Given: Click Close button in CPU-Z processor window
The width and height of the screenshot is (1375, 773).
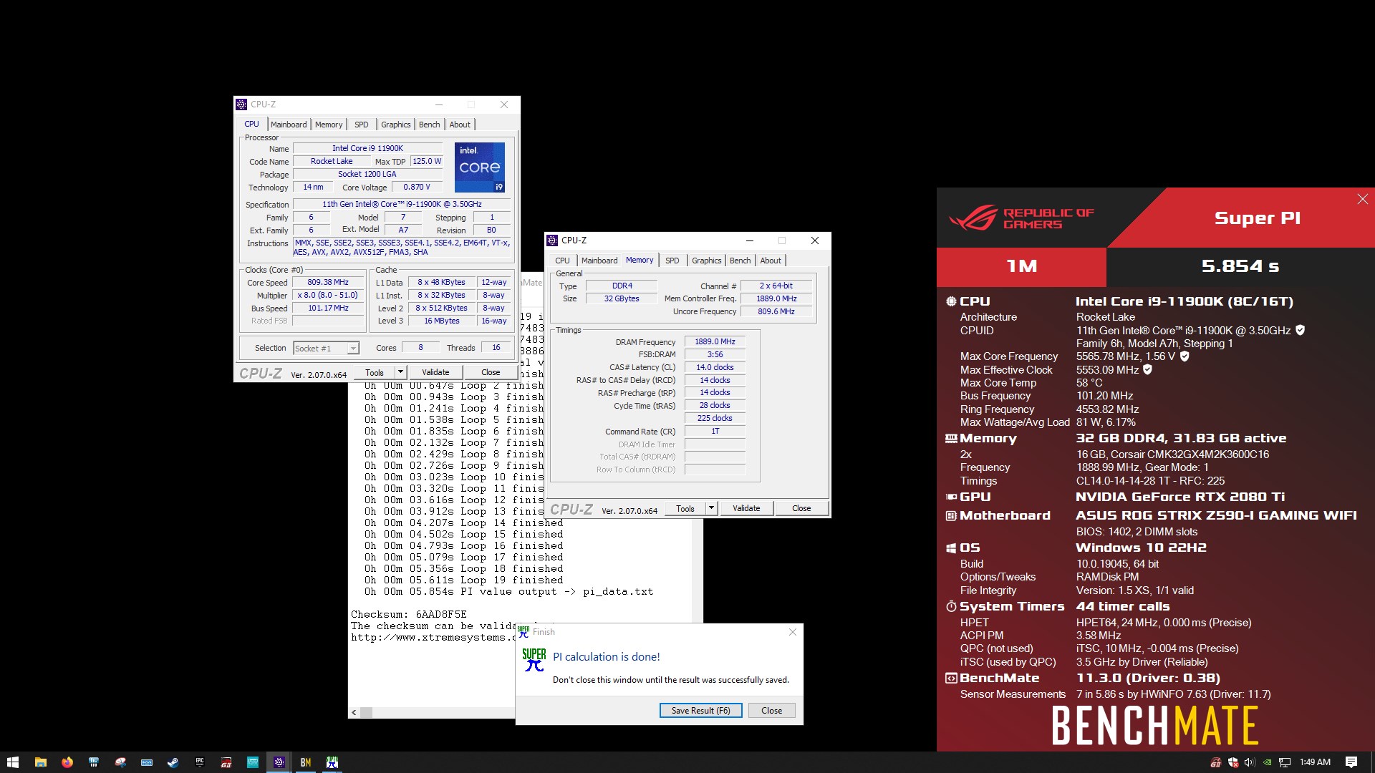Looking at the screenshot, I should (491, 372).
